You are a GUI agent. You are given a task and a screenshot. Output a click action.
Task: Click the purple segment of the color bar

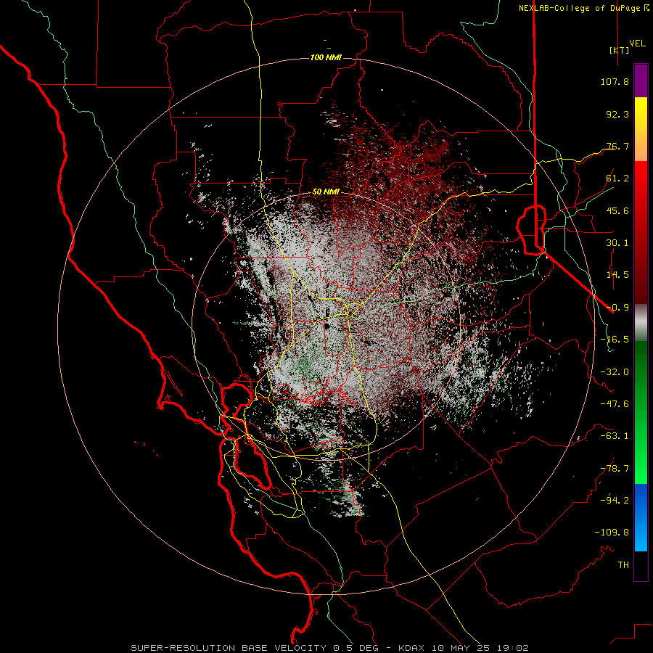click(x=641, y=81)
